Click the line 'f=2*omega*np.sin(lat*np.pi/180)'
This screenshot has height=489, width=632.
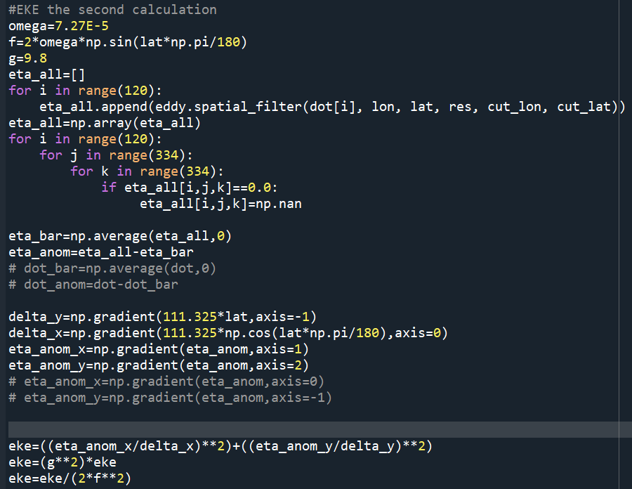click(128, 42)
